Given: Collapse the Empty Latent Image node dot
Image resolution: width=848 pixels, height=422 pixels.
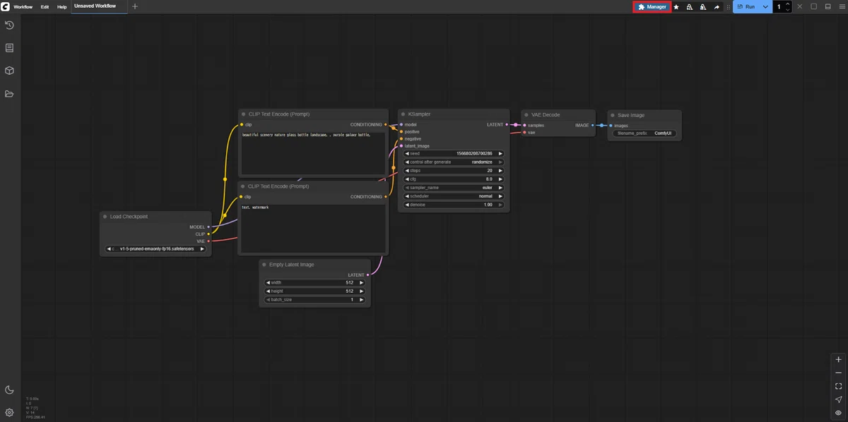Looking at the screenshot, I should click(x=264, y=265).
